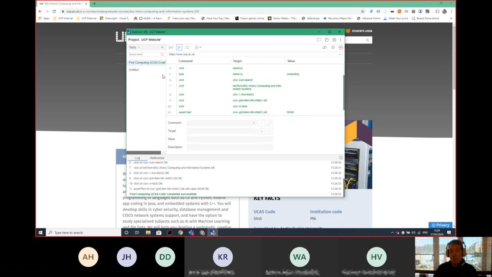The width and height of the screenshot is (492, 277).
Task: Click the Chrome address bar URL
Action: (x=133, y=11)
